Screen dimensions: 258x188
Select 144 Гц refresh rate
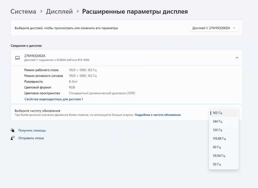click(224, 121)
